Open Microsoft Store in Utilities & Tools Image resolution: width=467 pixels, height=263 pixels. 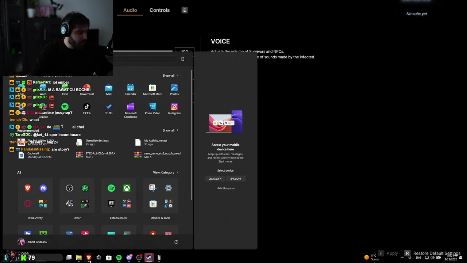click(153, 203)
